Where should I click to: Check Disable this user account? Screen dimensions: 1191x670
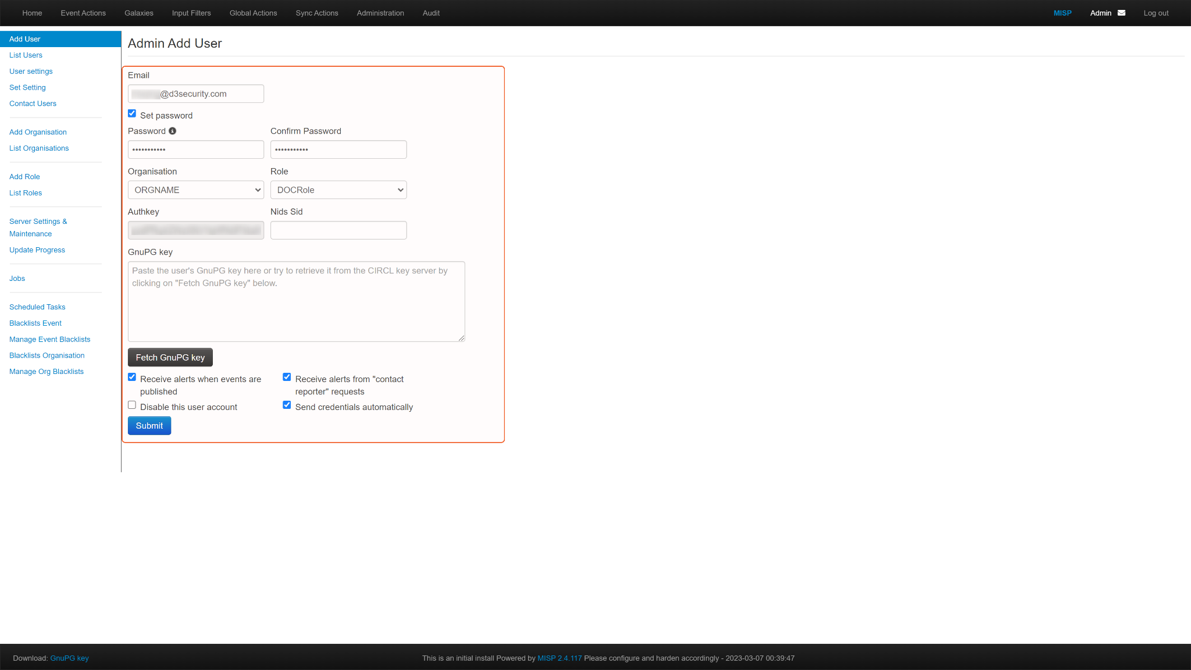click(x=132, y=405)
